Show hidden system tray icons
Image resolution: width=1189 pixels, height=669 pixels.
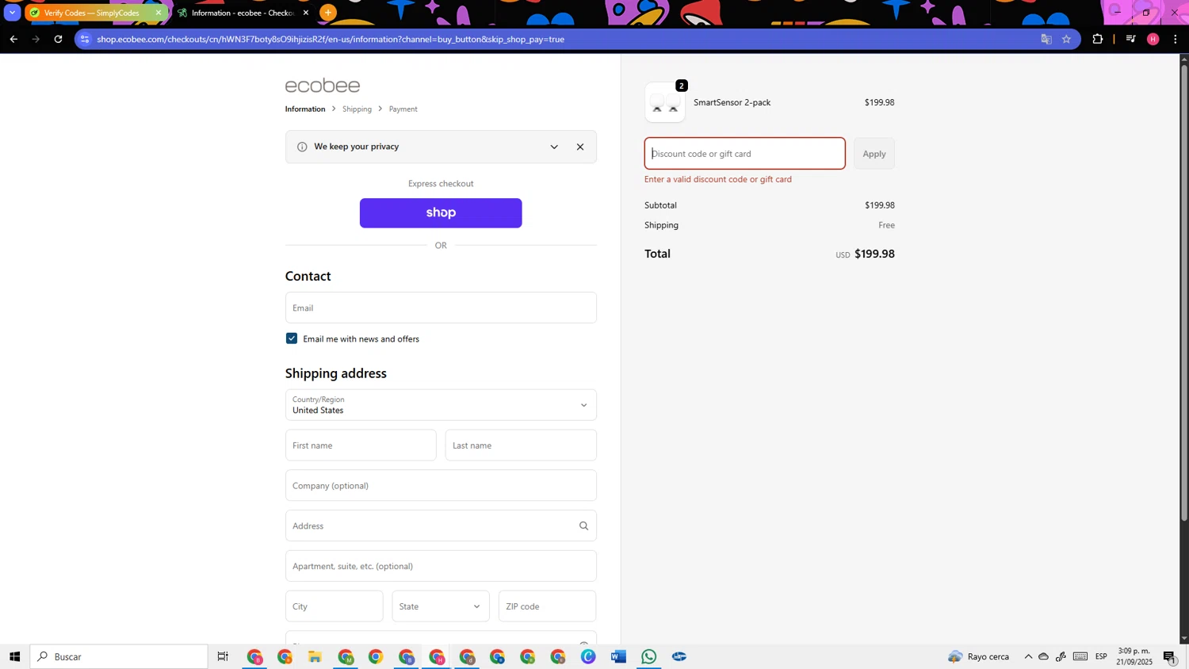coord(1028,656)
